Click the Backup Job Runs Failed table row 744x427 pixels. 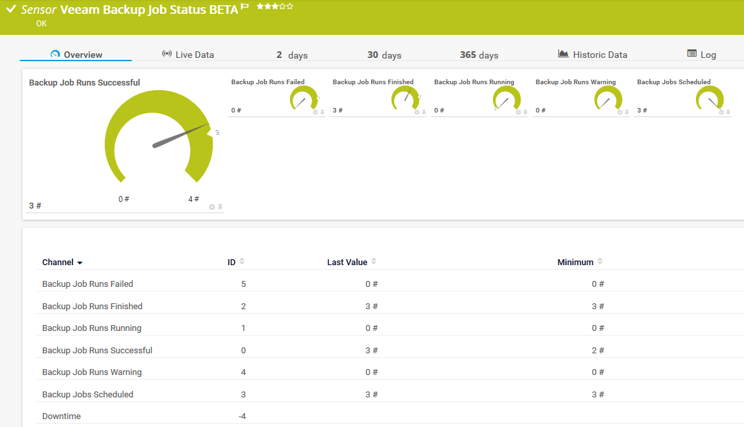coord(88,284)
